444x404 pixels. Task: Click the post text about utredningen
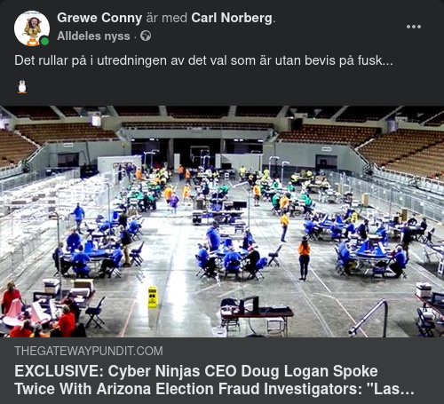point(203,60)
